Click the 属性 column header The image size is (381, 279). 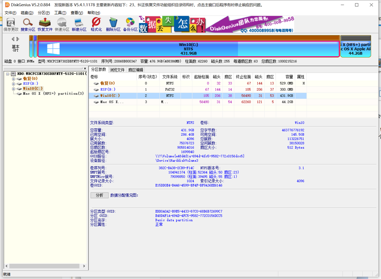coord(301,77)
